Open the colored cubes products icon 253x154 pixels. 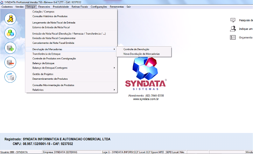(x=10, y=33)
